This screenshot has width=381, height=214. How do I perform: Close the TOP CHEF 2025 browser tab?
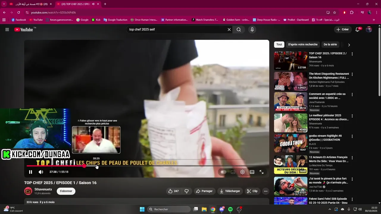98,4
